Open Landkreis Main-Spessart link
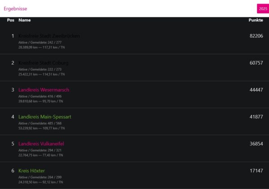The image size is (269, 189). point(45,117)
